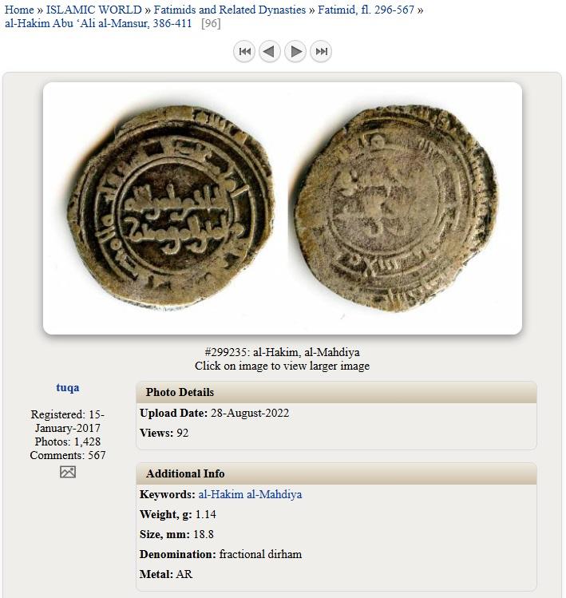Click the al-Hakim keyword link
The image size is (566, 598).
coord(220,494)
